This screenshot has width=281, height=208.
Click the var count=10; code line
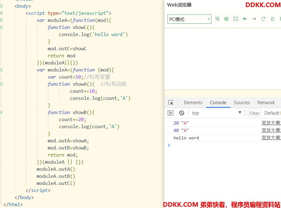(66, 77)
